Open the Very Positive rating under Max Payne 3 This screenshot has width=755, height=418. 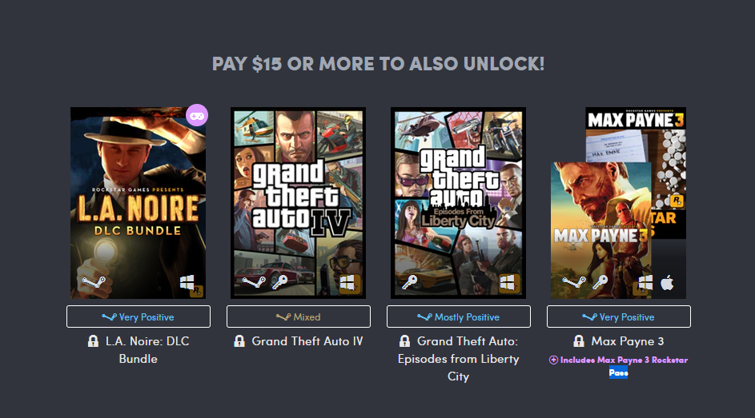(x=619, y=316)
